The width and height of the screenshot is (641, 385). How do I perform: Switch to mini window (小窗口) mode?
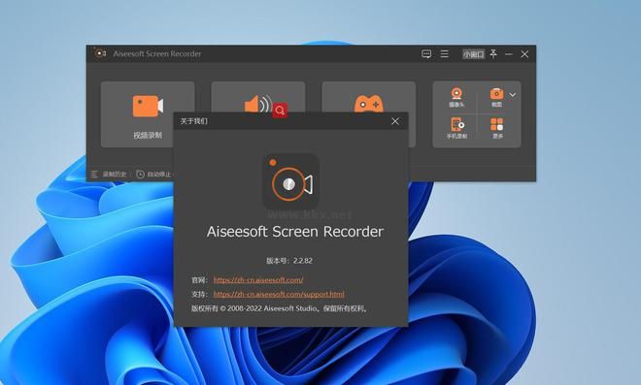pos(473,54)
